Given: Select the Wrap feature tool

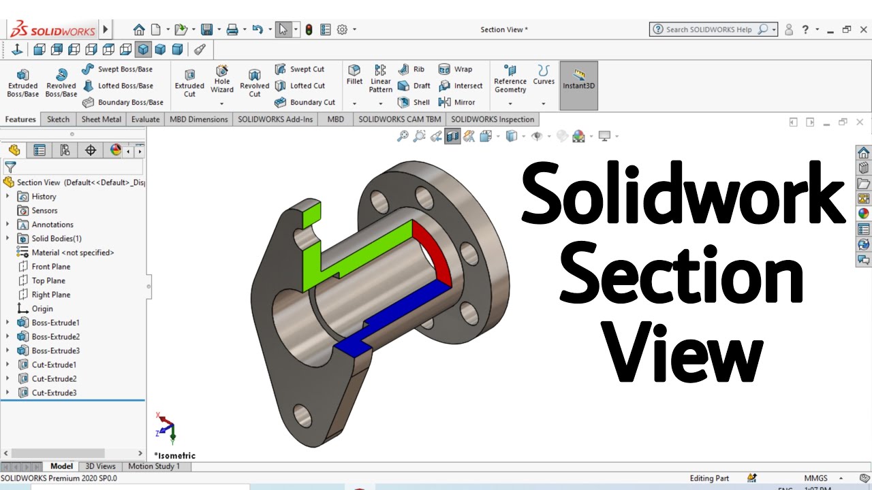Looking at the screenshot, I should tap(455, 69).
